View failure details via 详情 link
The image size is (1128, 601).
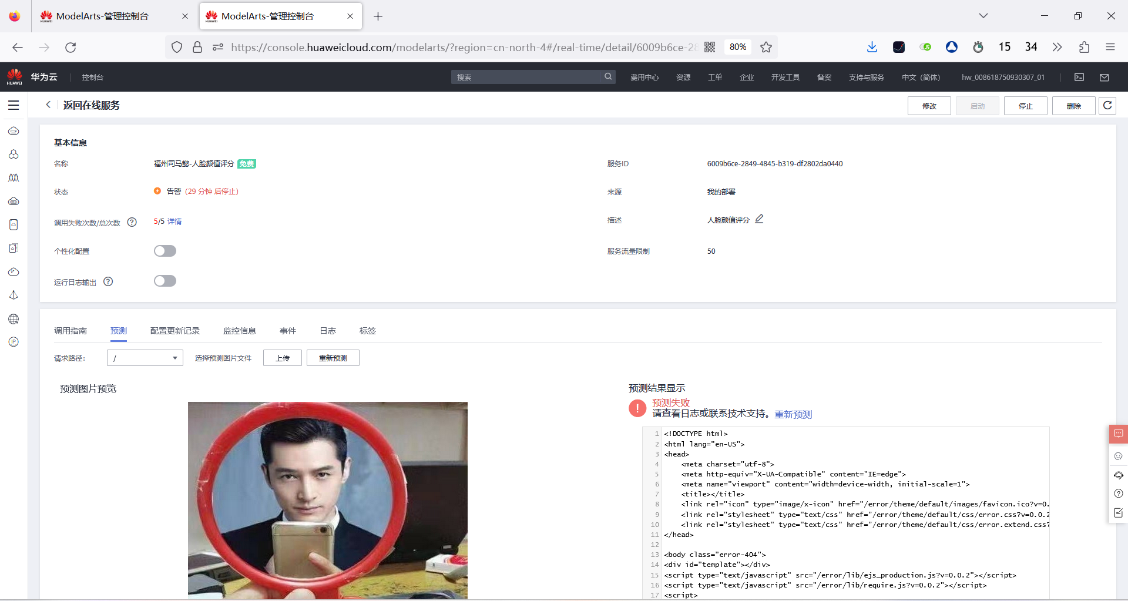point(174,221)
